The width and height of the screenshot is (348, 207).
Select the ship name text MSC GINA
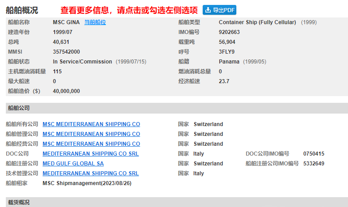(x=66, y=22)
